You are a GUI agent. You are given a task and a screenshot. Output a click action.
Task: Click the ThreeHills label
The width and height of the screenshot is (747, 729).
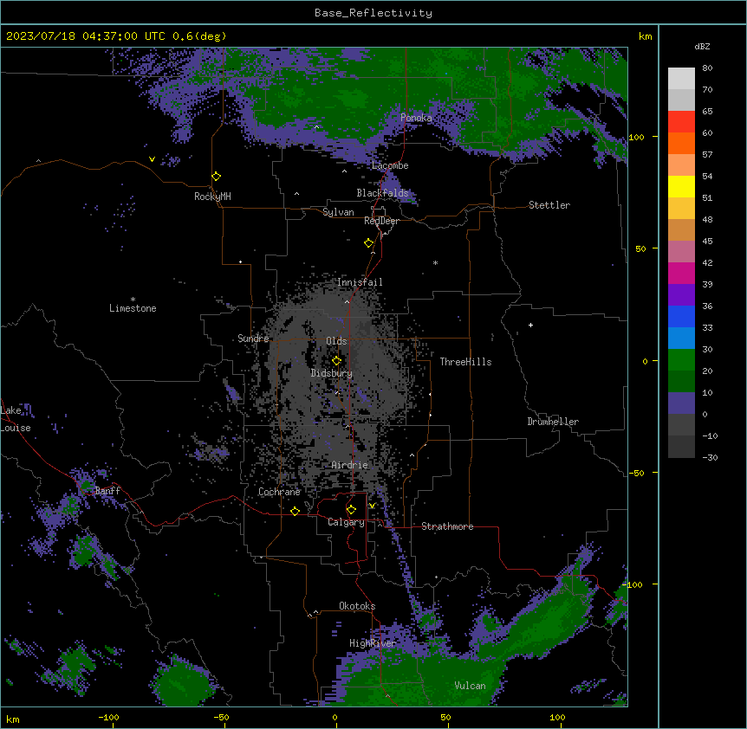coord(465,362)
